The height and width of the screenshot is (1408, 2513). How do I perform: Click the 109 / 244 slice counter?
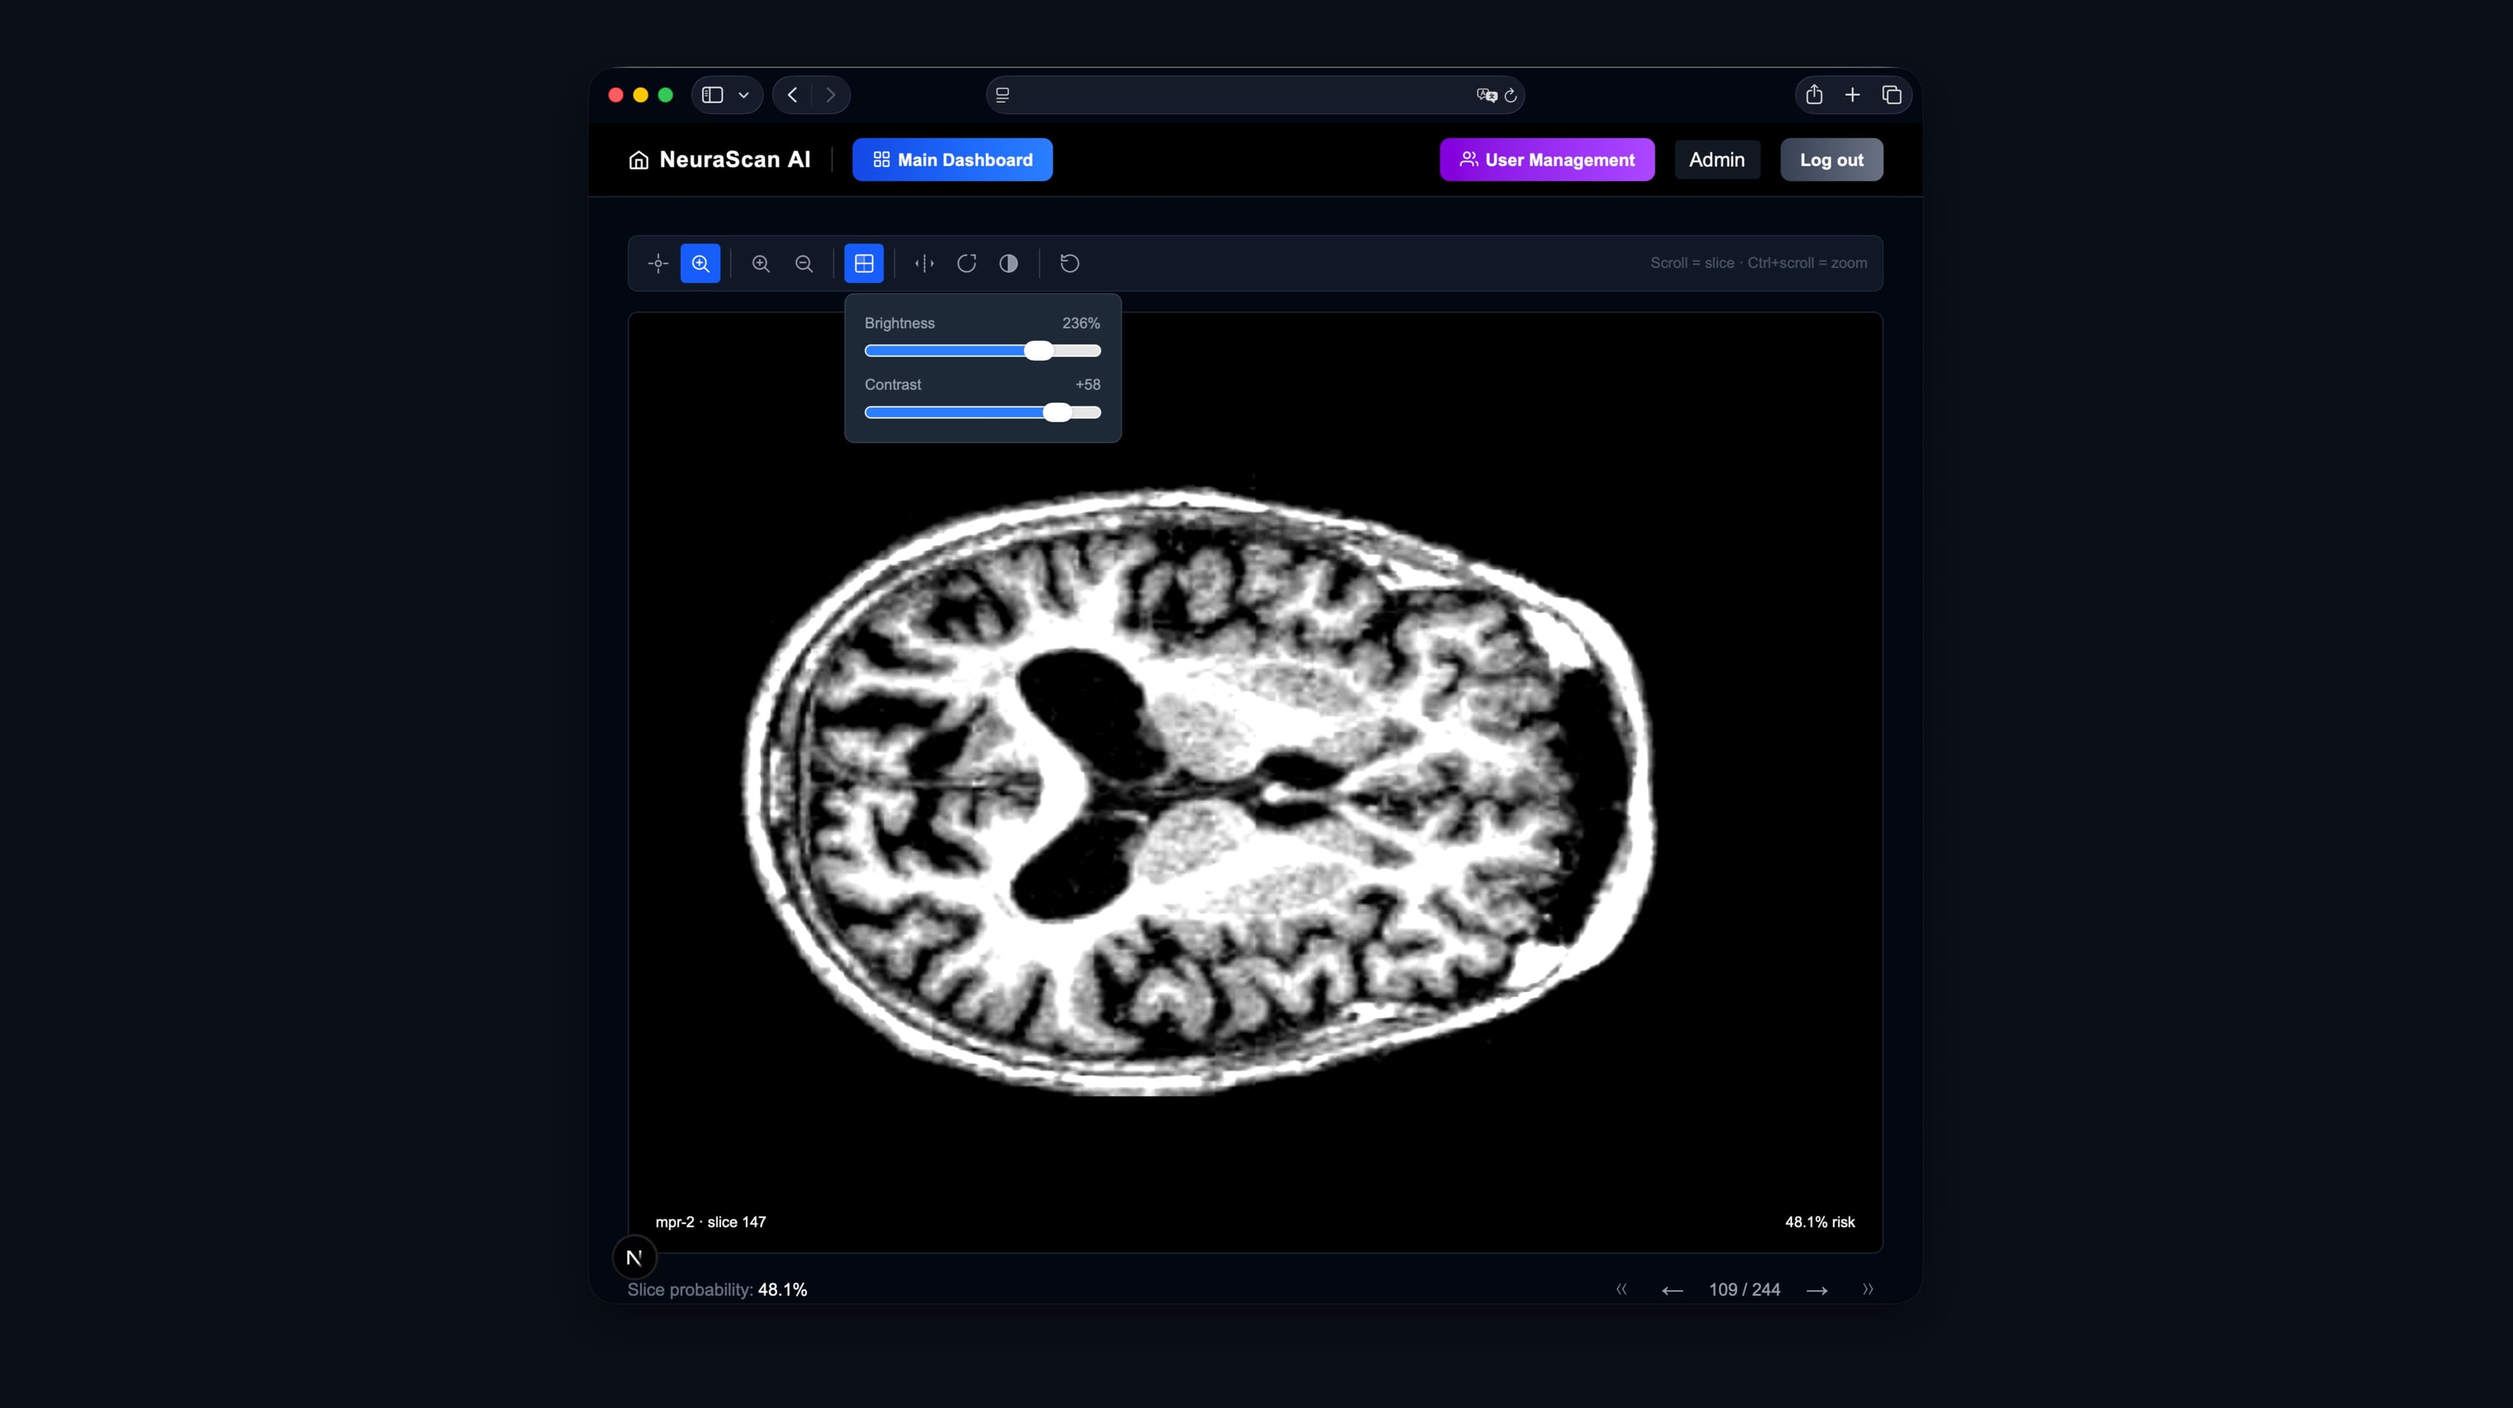1744,1289
